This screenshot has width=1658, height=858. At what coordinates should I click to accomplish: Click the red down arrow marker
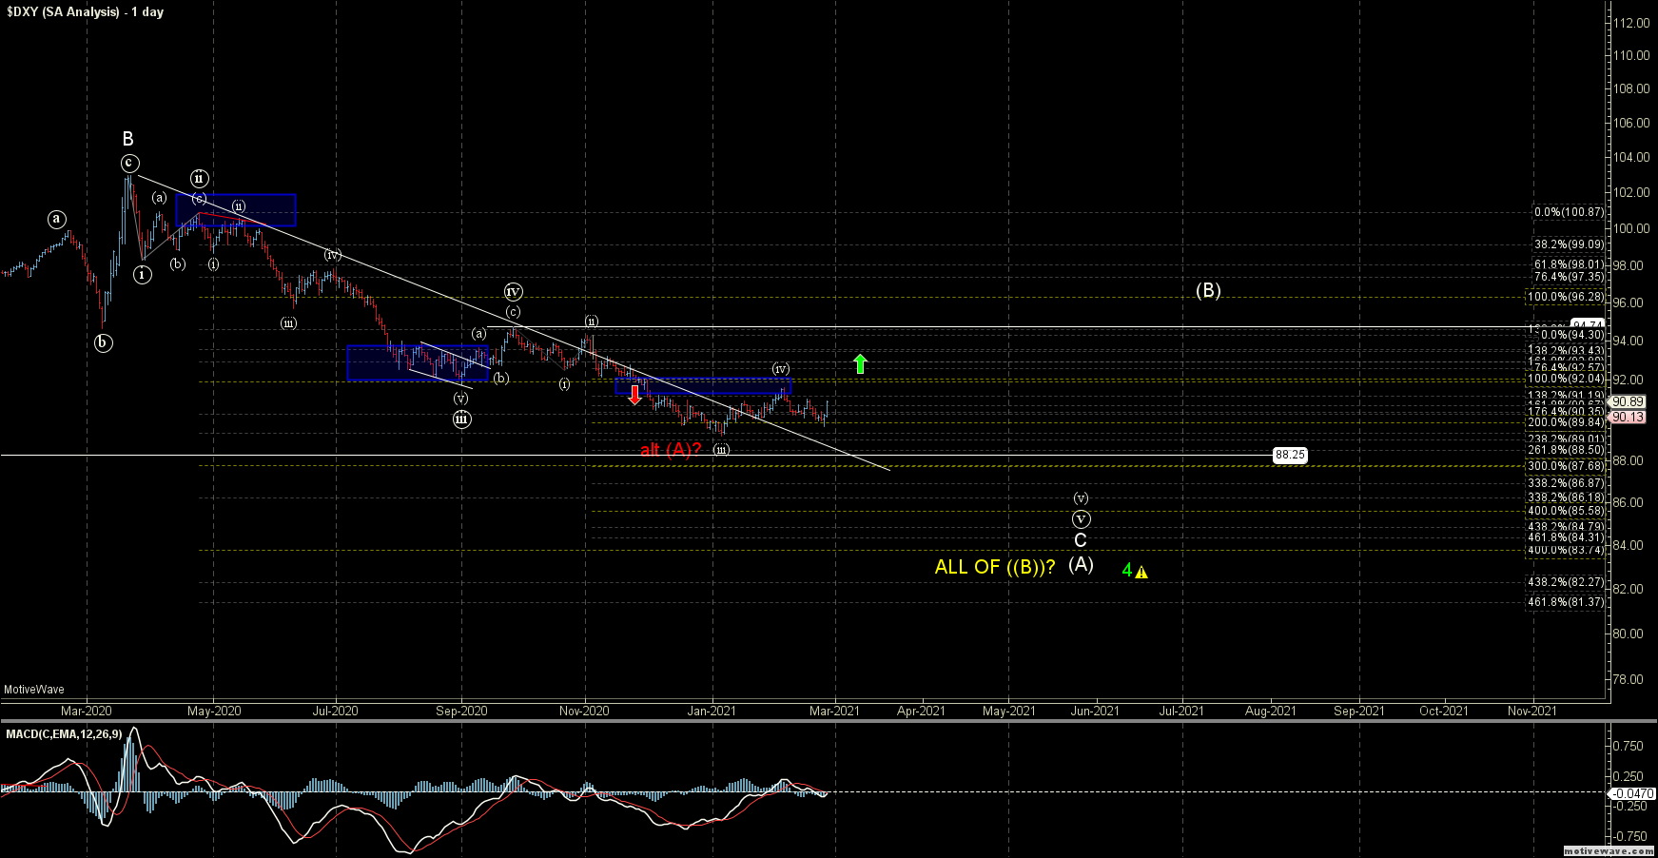[x=634, y=395]
